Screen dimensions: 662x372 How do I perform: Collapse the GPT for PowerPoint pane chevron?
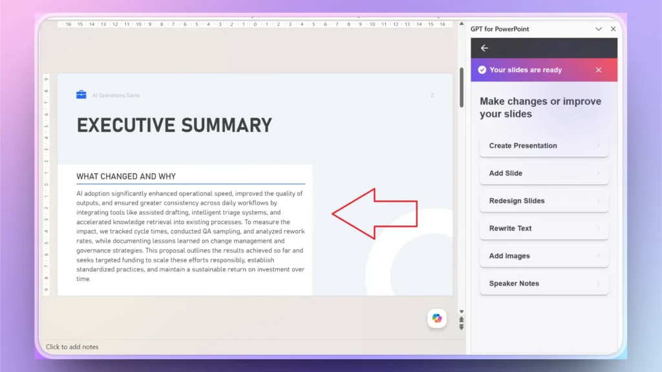[598, 29]
